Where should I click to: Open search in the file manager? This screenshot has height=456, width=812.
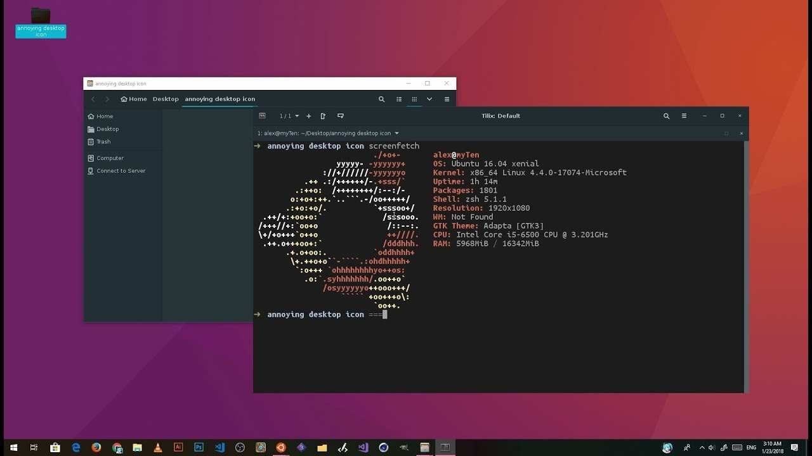tap(381, 99)
